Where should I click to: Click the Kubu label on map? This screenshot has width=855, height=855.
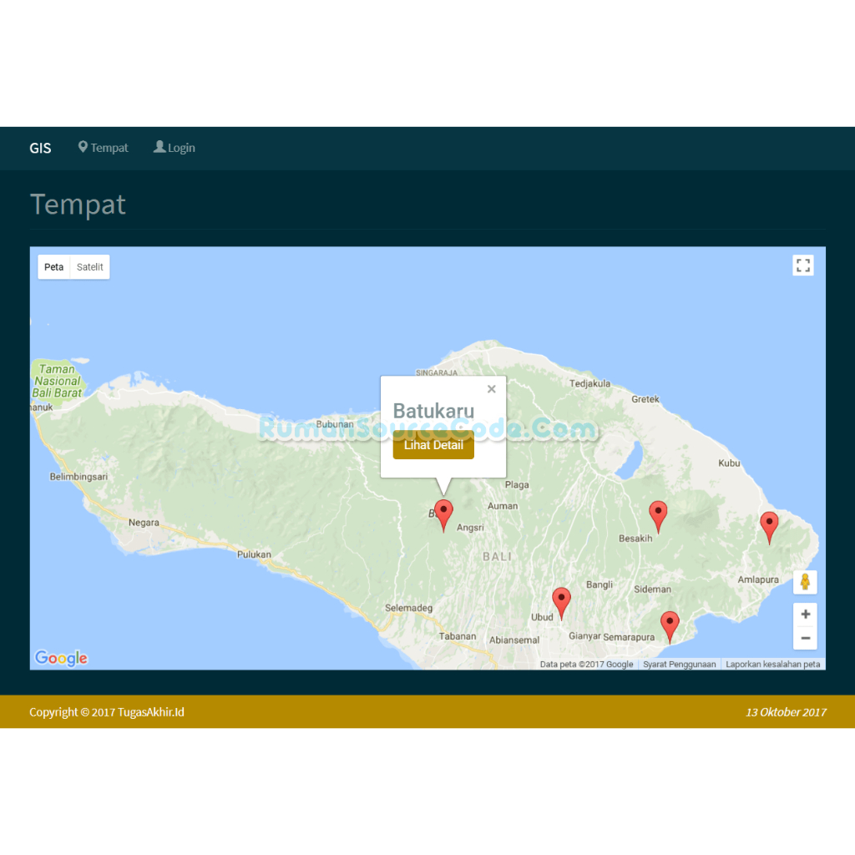click(729, 463)
